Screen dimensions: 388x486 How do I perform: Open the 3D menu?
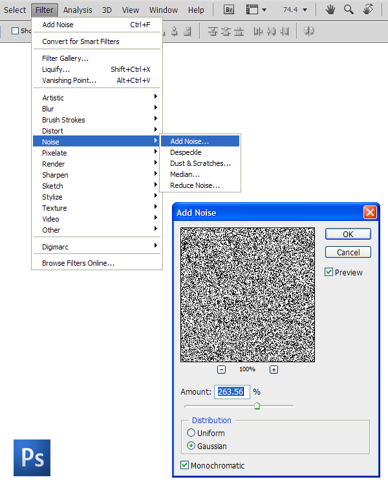pyautogui.click(x=107, y=10)
